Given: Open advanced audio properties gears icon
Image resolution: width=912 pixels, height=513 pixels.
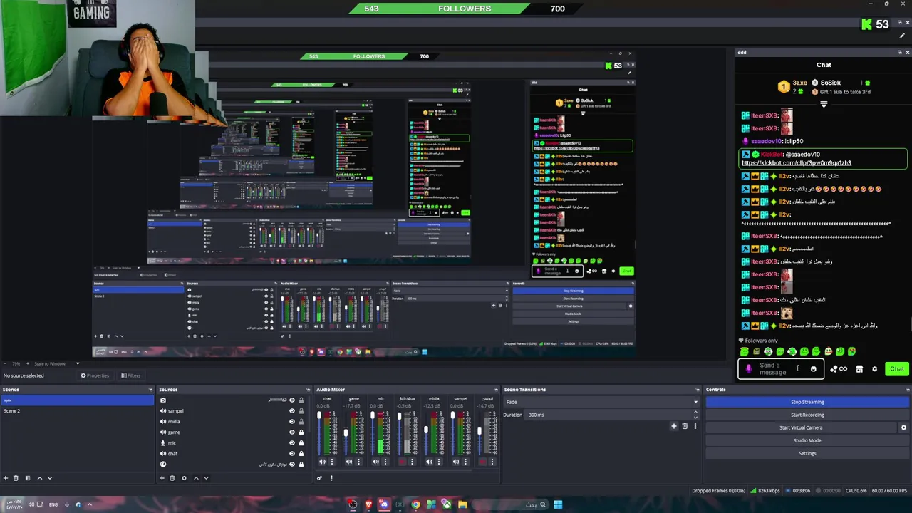Looking at the screenshot, I should (320, 478).
